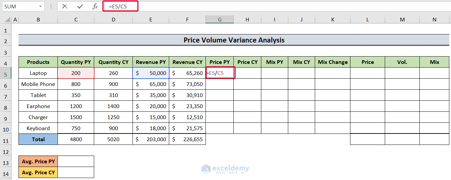Select column G header
Image resolution: width=451 pixels, height=180 pixels.
220,20
